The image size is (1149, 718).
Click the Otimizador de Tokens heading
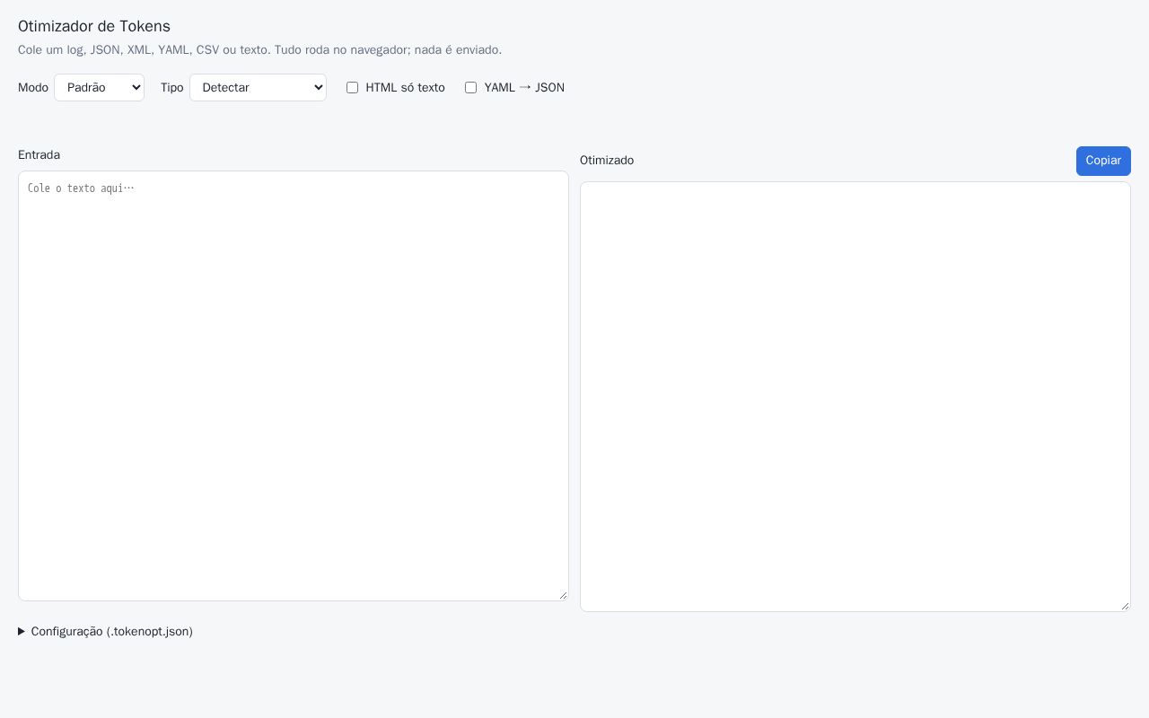pos(94,26)
